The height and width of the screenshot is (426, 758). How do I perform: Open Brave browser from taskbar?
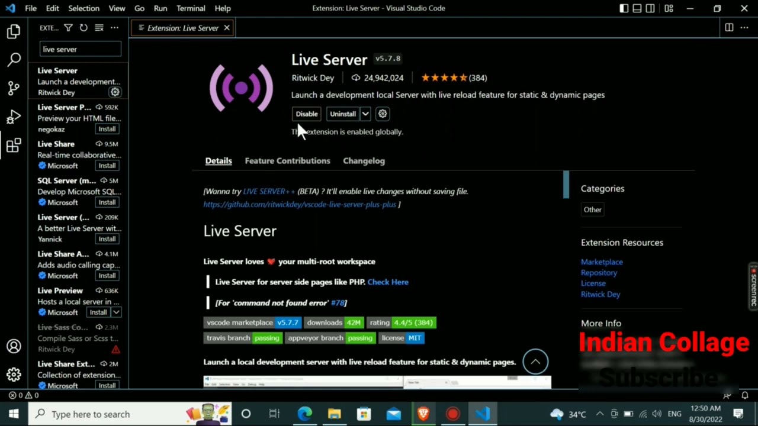coord(423,414)
